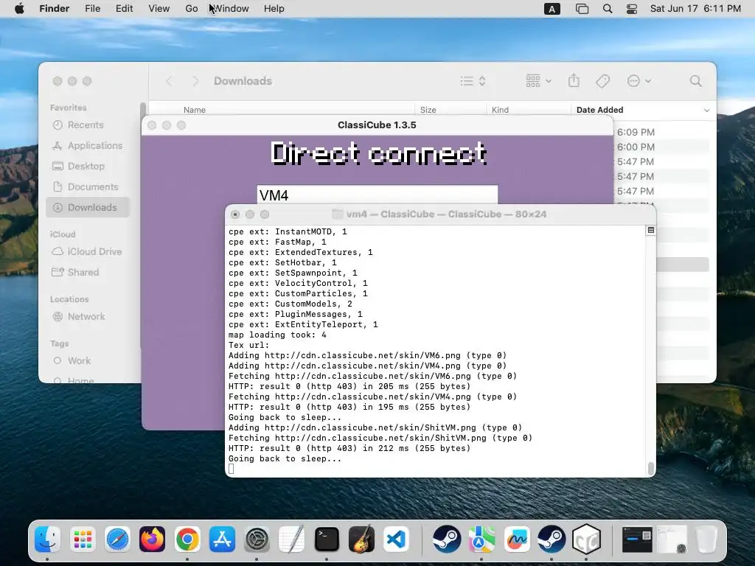Image resolution: width=755 pixels, height=566 pixels.
Task: Launch Safari from the dock
Action: point(117,539)
